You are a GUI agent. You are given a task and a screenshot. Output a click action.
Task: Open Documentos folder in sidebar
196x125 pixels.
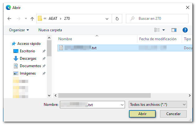tap(30, 66)
